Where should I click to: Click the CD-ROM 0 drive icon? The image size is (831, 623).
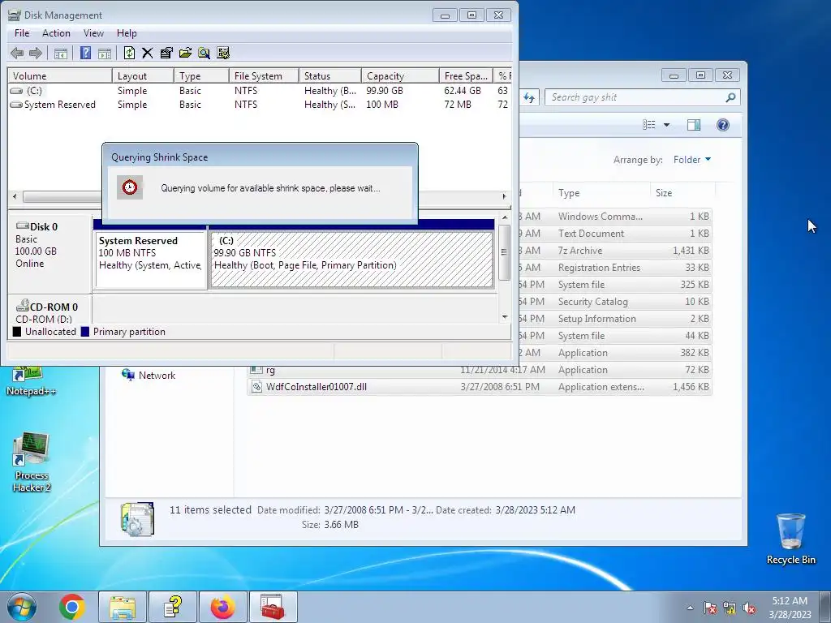[22, 306]
